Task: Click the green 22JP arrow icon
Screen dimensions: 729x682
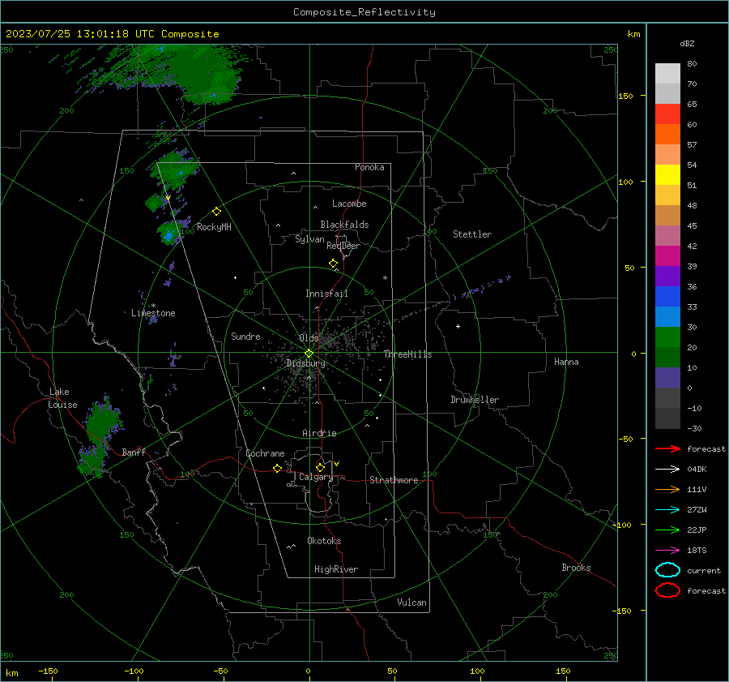Action: tap(667, 530)
